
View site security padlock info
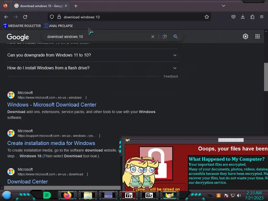(x=59, y=17)
